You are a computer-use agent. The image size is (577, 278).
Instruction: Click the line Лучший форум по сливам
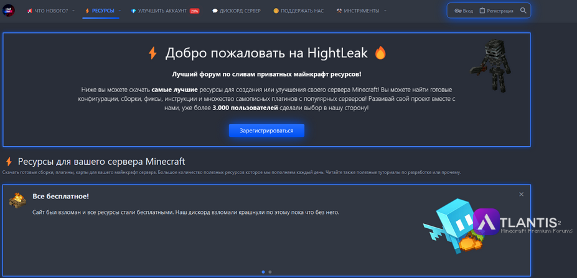[267, 74]
